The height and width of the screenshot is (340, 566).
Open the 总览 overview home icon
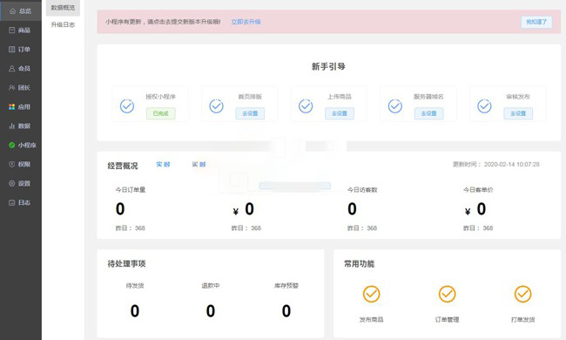click(x=13, y=11)
